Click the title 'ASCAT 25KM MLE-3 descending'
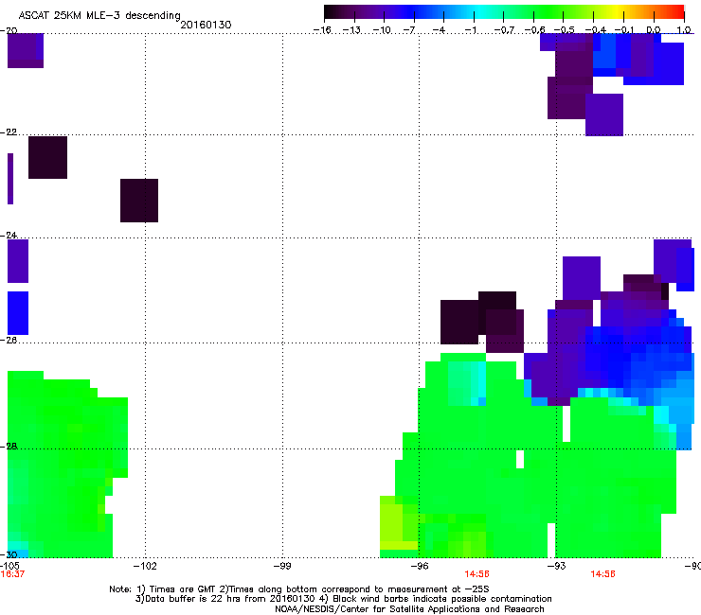Viewport: 701px width, 615px height. tap(99, 16)
